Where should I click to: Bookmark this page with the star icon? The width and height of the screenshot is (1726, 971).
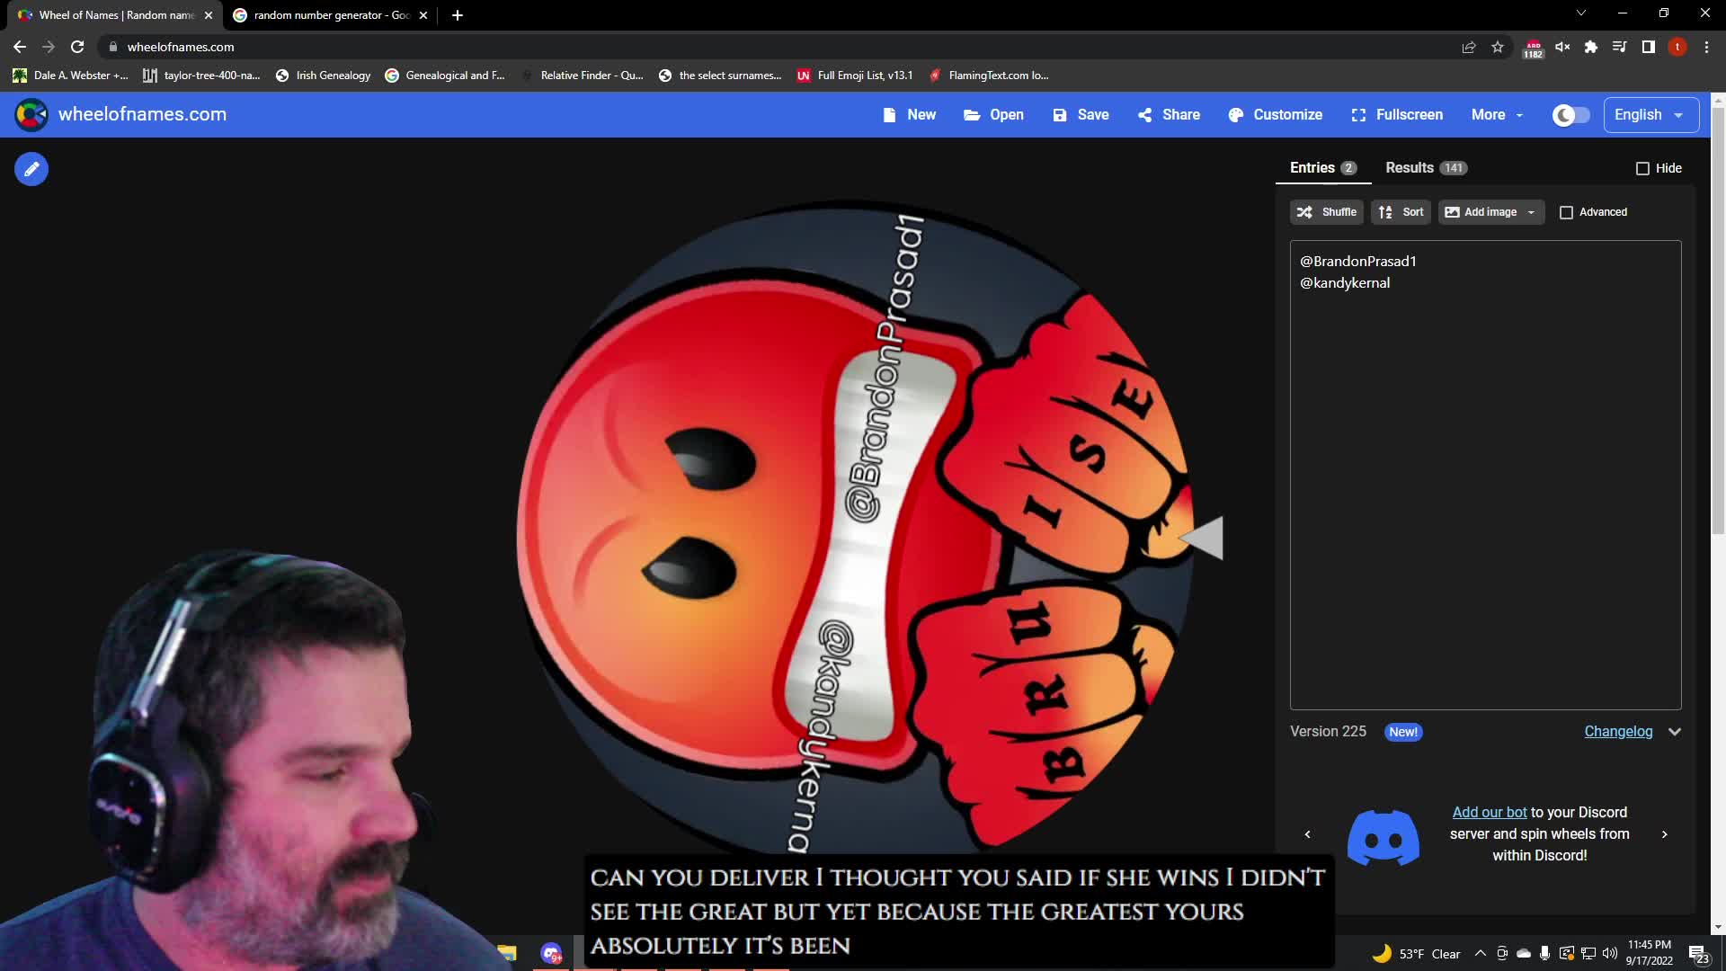1498,47
